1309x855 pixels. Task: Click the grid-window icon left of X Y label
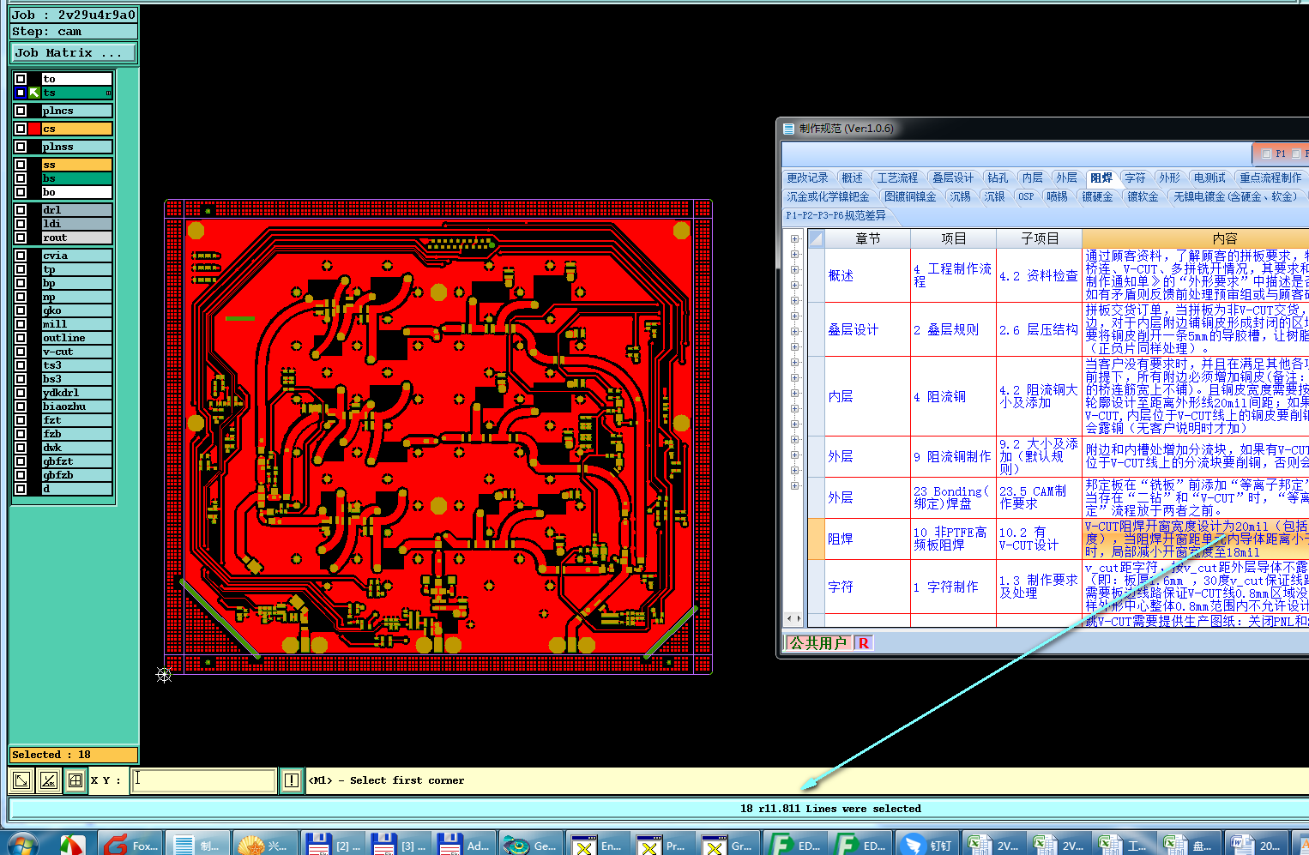click(75, 780)
